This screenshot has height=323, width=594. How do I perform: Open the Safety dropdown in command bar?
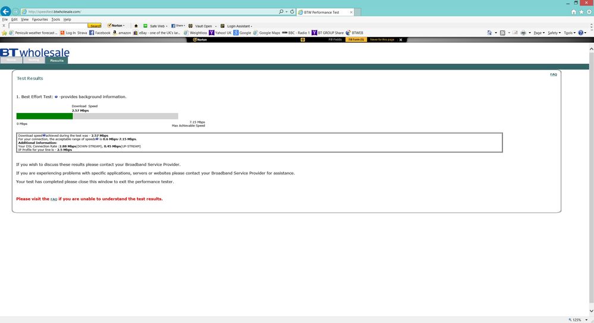[554, 33]
